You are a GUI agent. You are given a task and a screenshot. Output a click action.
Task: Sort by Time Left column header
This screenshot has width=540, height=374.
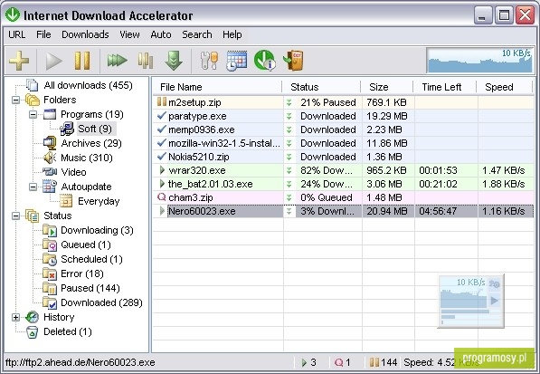point(445,87)
